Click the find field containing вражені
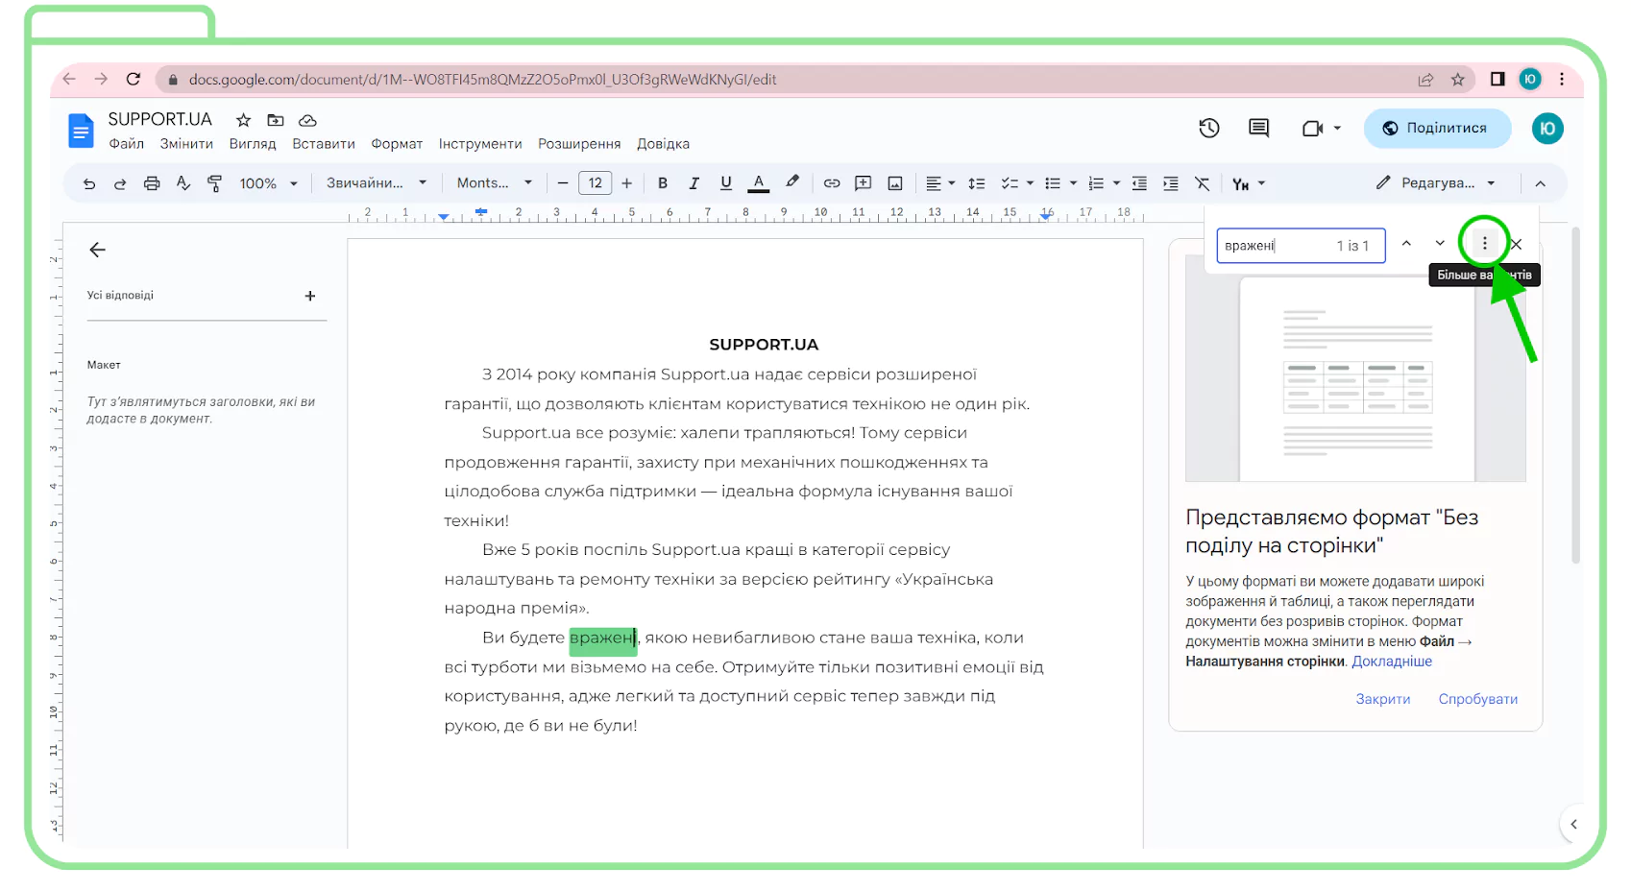The width and height of the screenshot is (1631, 891). point(1301,246)
